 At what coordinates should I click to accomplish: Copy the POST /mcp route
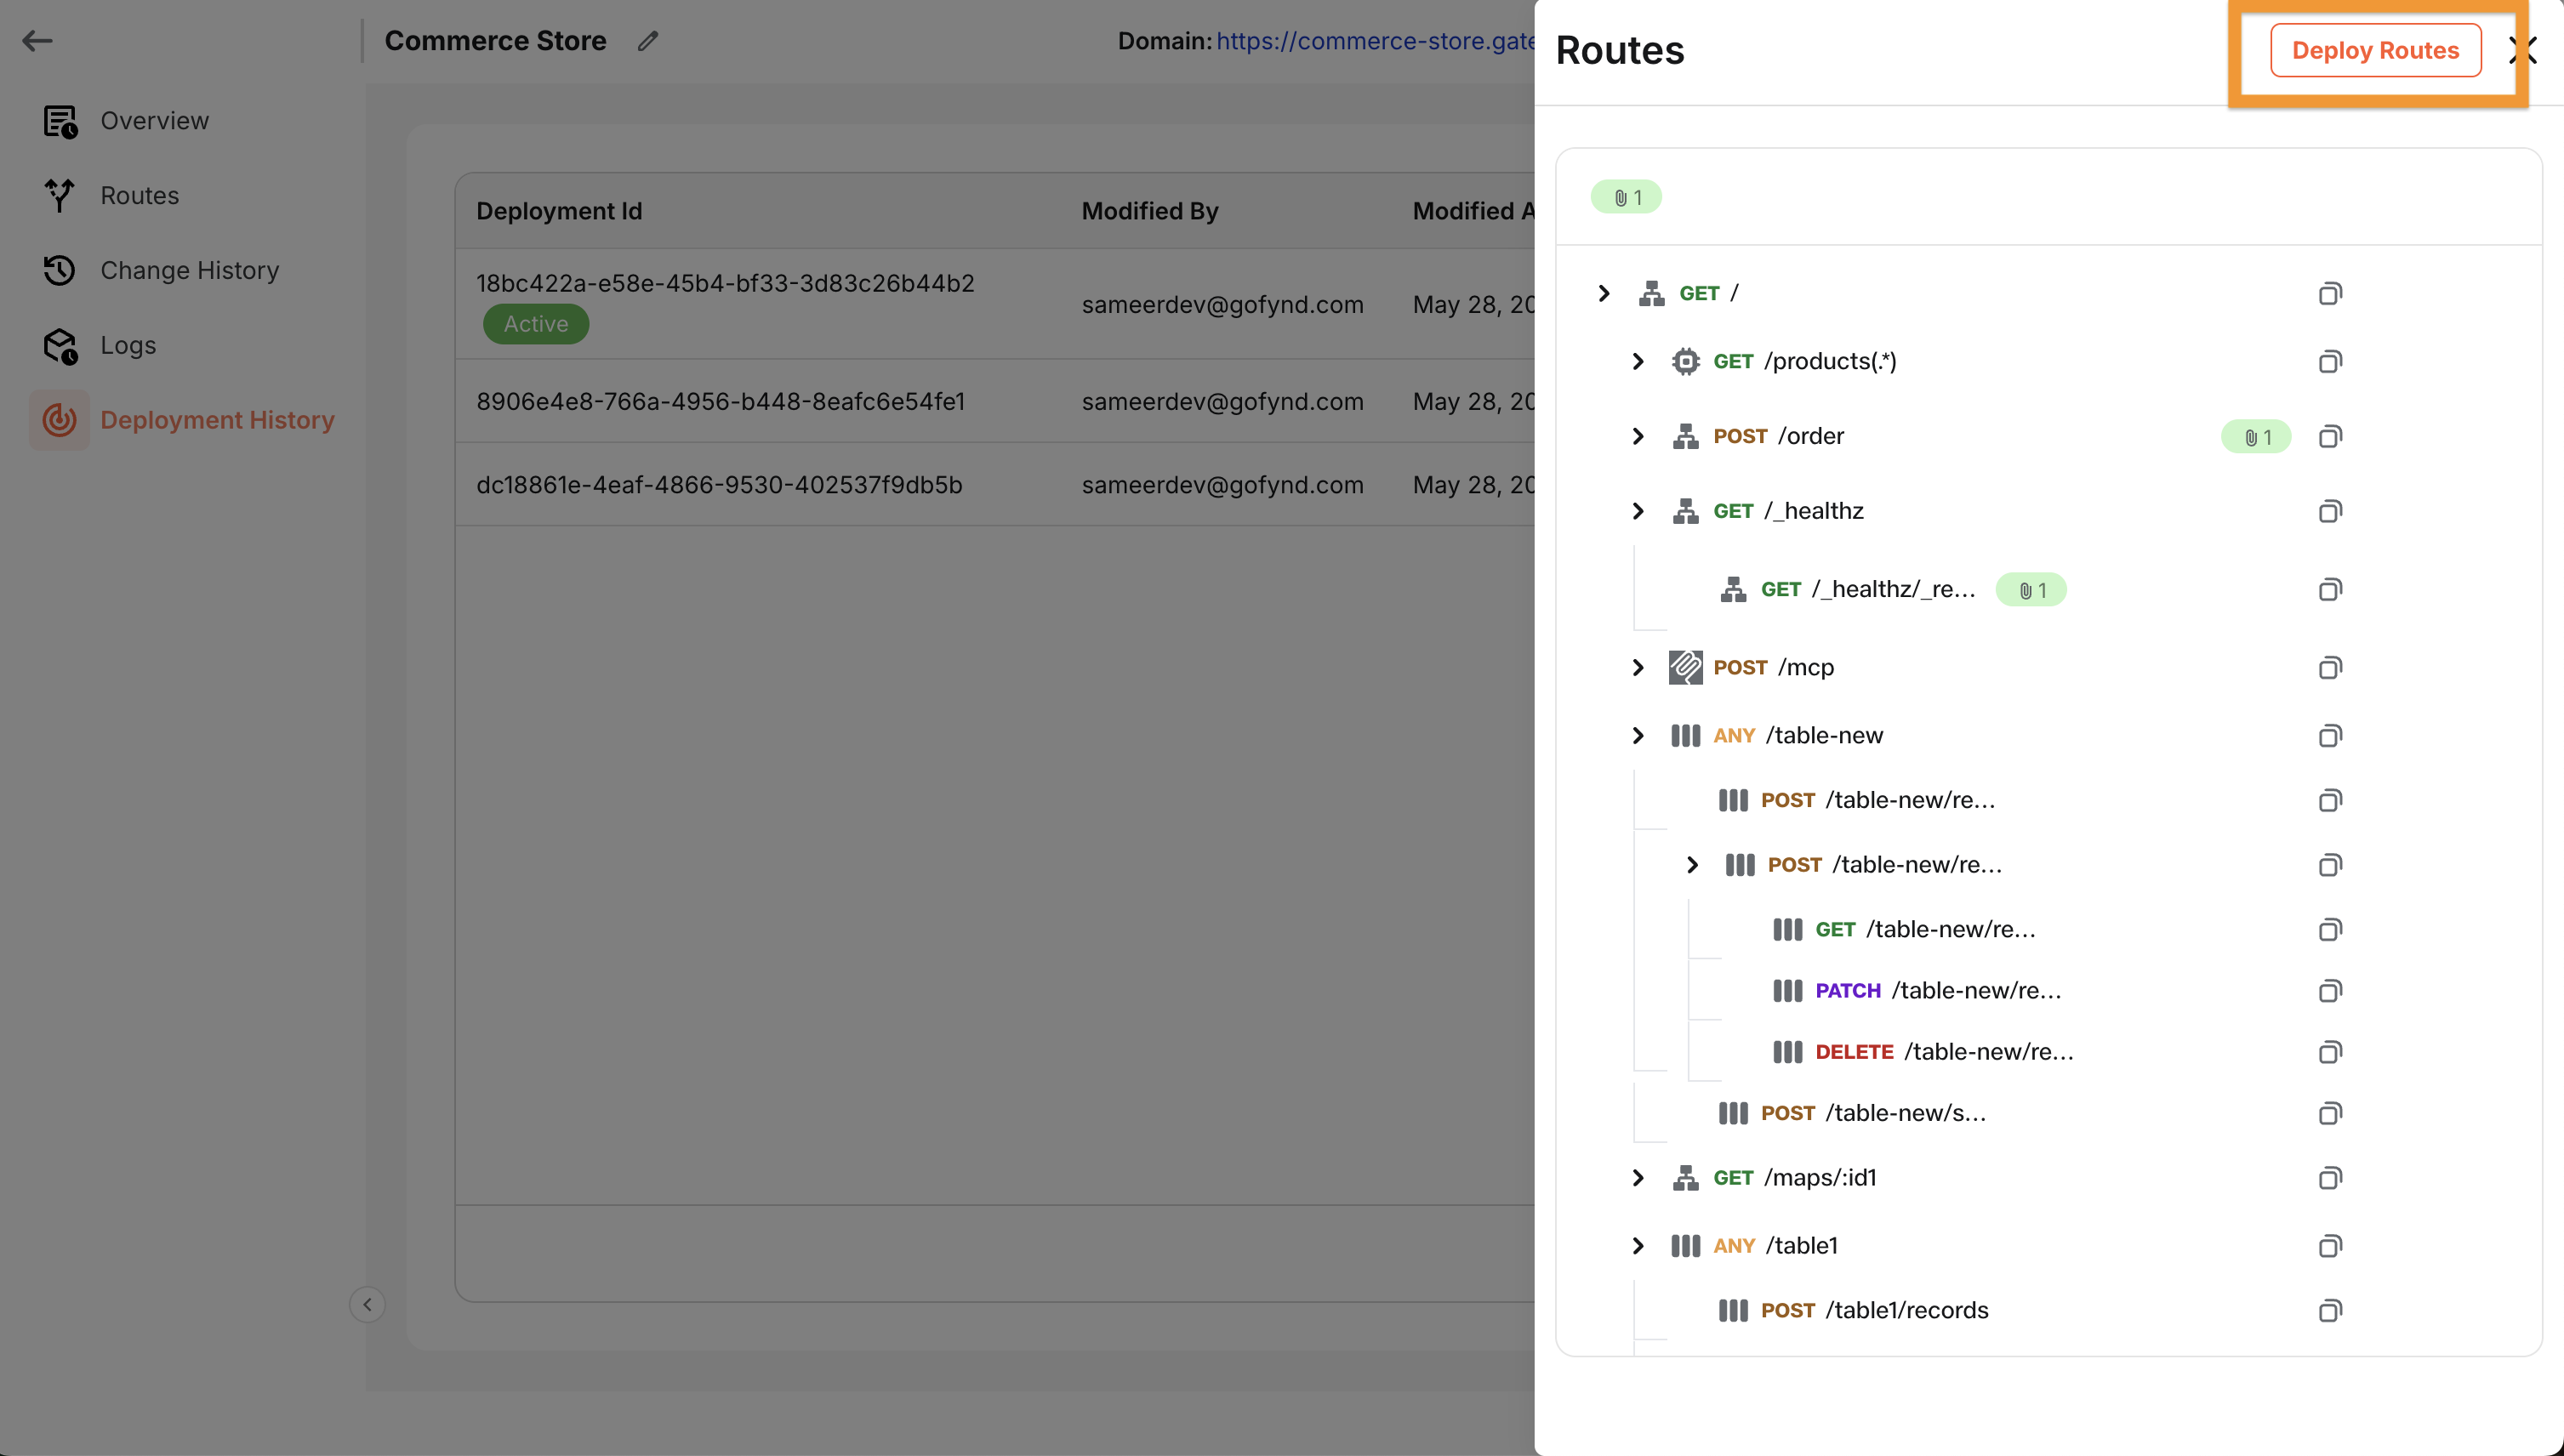2330,667
